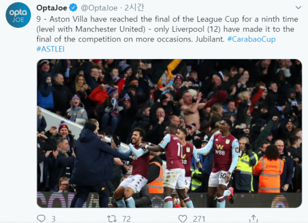Click the OptaJoe display name
The image size is (308, 223).
[52, 8]
